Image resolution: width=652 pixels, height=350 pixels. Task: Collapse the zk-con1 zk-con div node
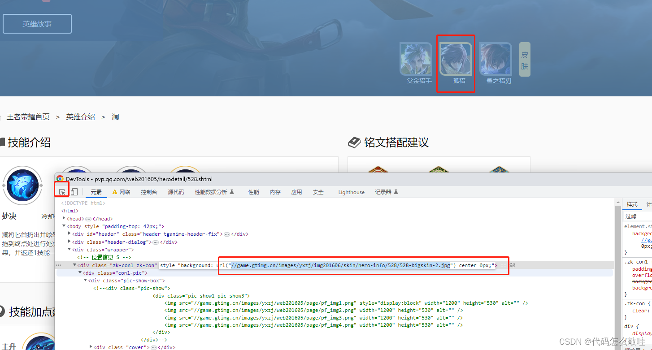(75, 265)
